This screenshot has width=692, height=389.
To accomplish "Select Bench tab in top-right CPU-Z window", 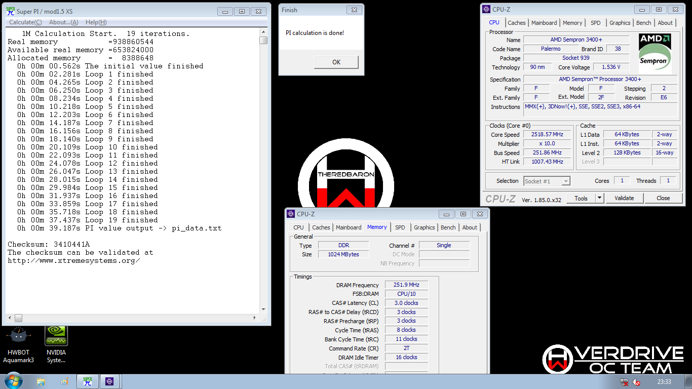I will coord(643,23).
